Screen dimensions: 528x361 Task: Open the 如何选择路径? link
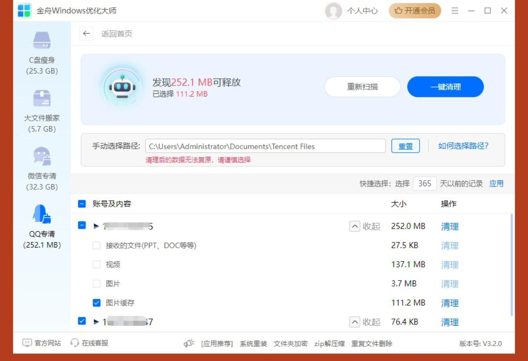click(x=463, y=146)
